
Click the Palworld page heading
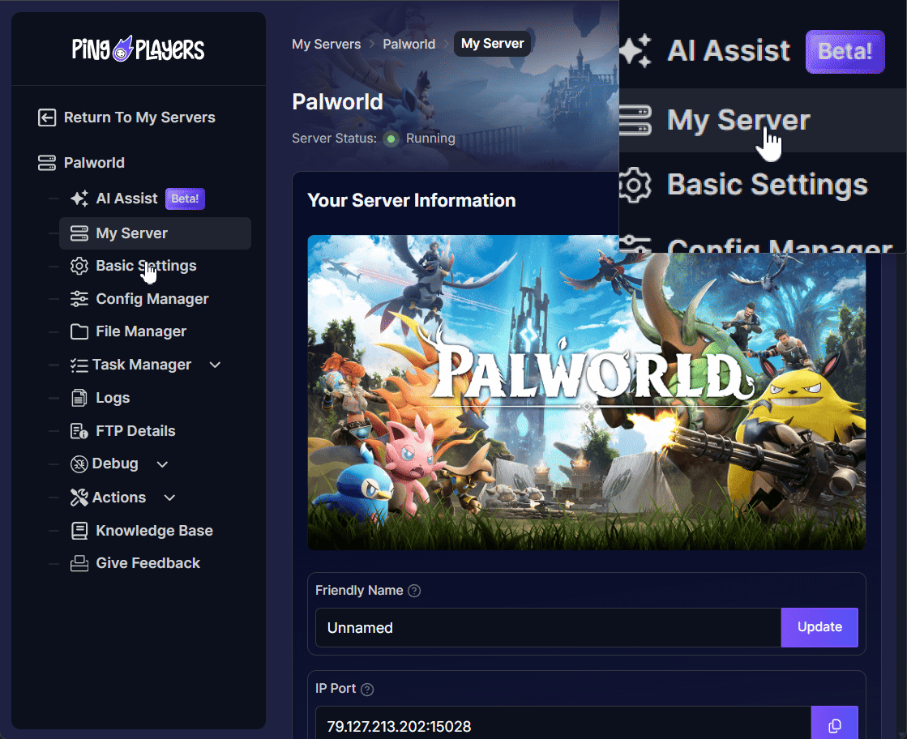[x=338, y=102]
